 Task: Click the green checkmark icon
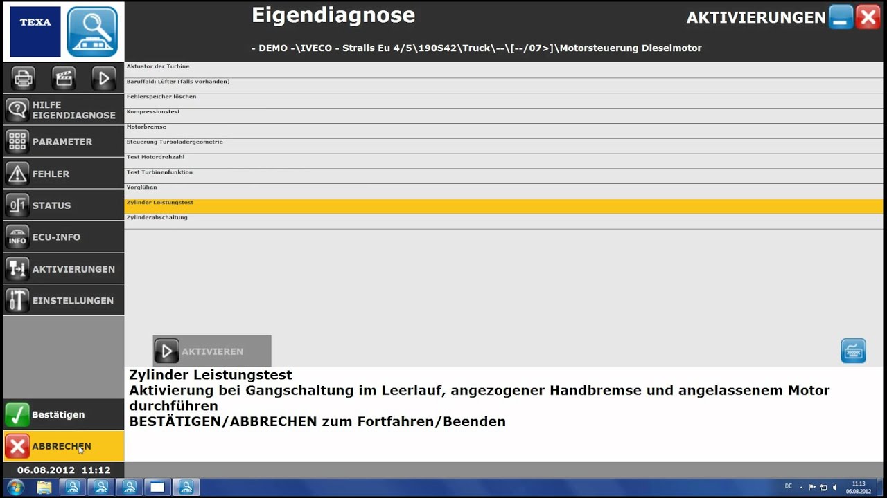click(x=17, y=414)
